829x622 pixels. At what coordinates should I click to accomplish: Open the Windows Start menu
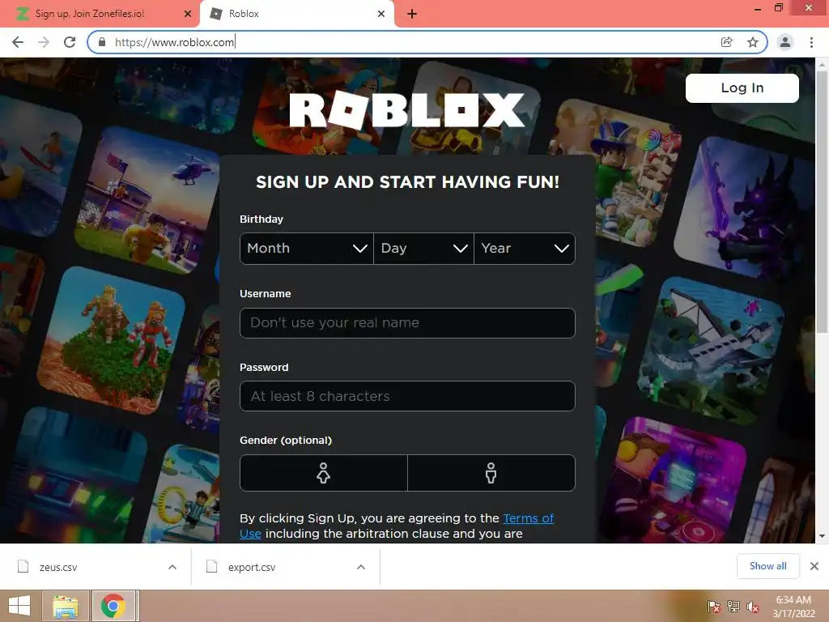click(x=19, y=606)
